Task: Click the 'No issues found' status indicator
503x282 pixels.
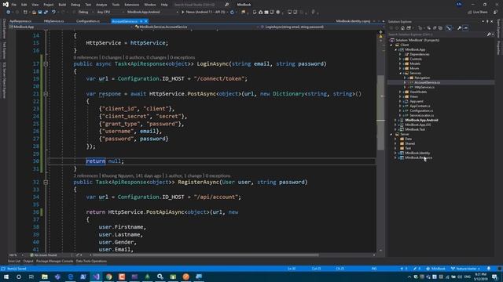Action: (44, 255)
